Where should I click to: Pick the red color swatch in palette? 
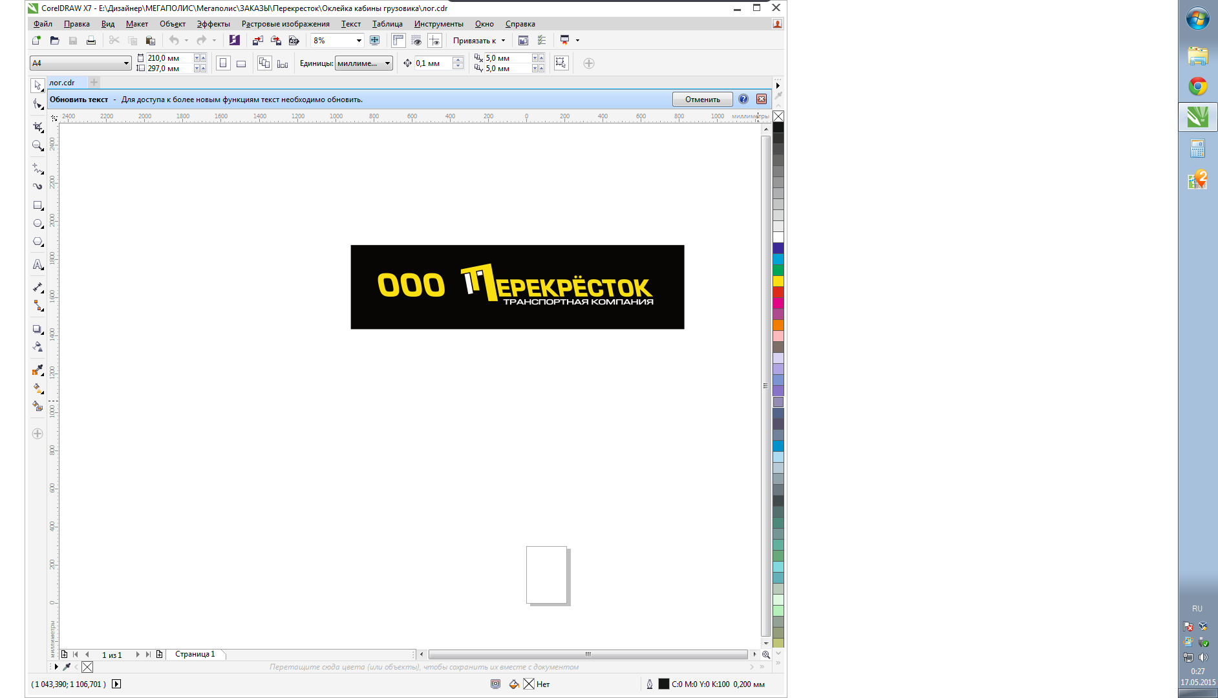(778, 292)
